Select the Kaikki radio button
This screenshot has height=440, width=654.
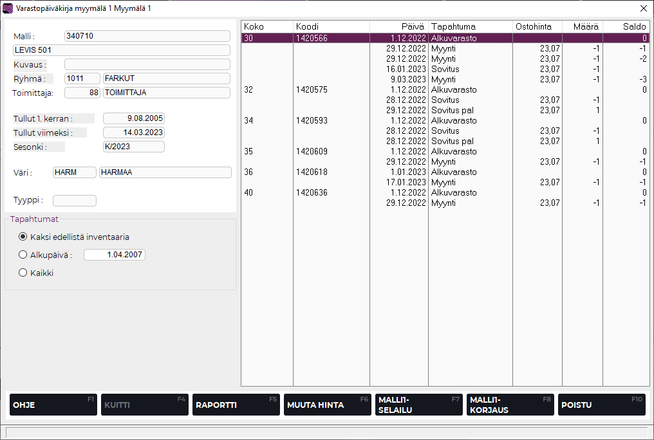[23, 273]
